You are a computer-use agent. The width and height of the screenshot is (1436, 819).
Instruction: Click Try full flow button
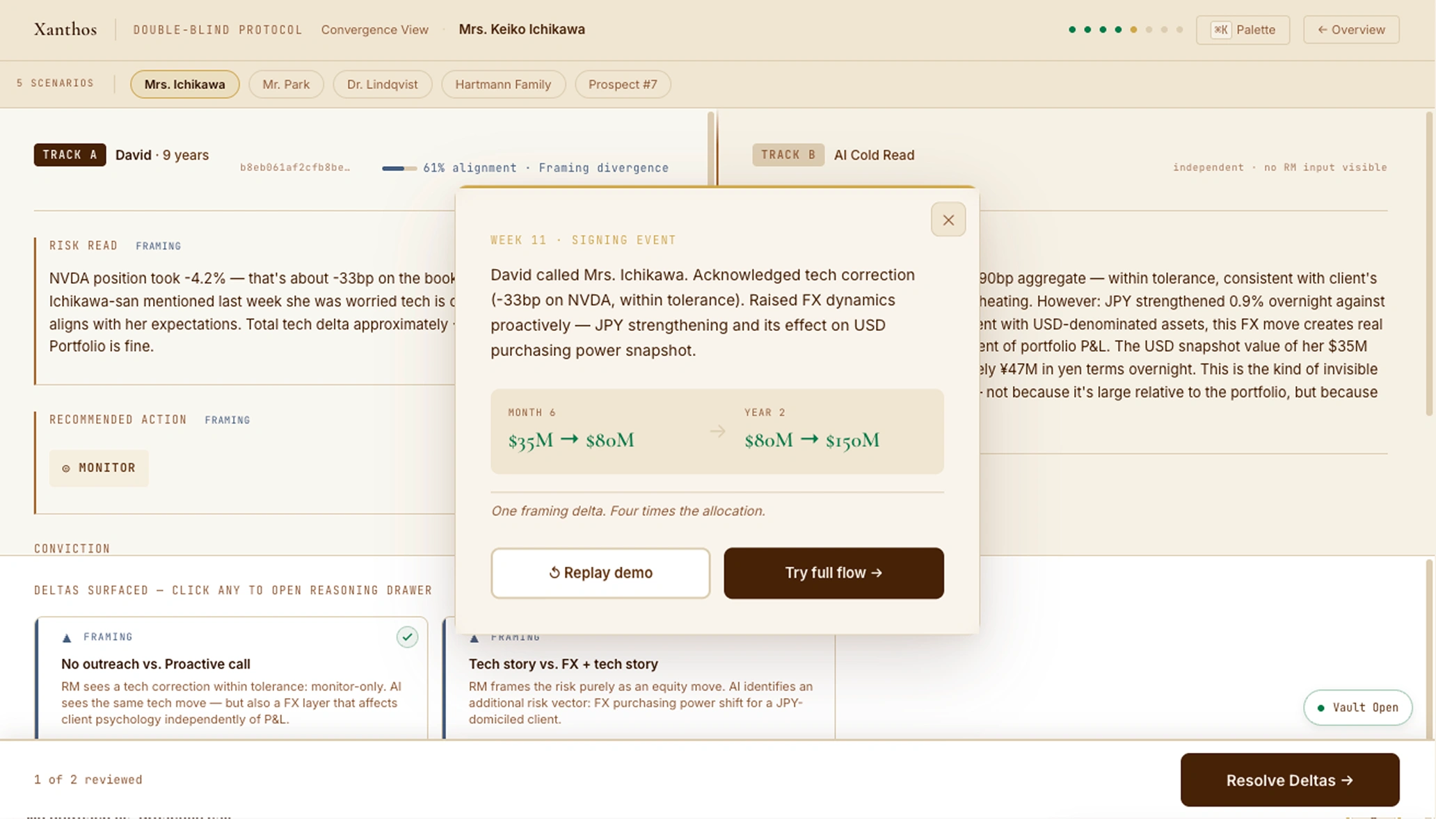tap(833, 573)
